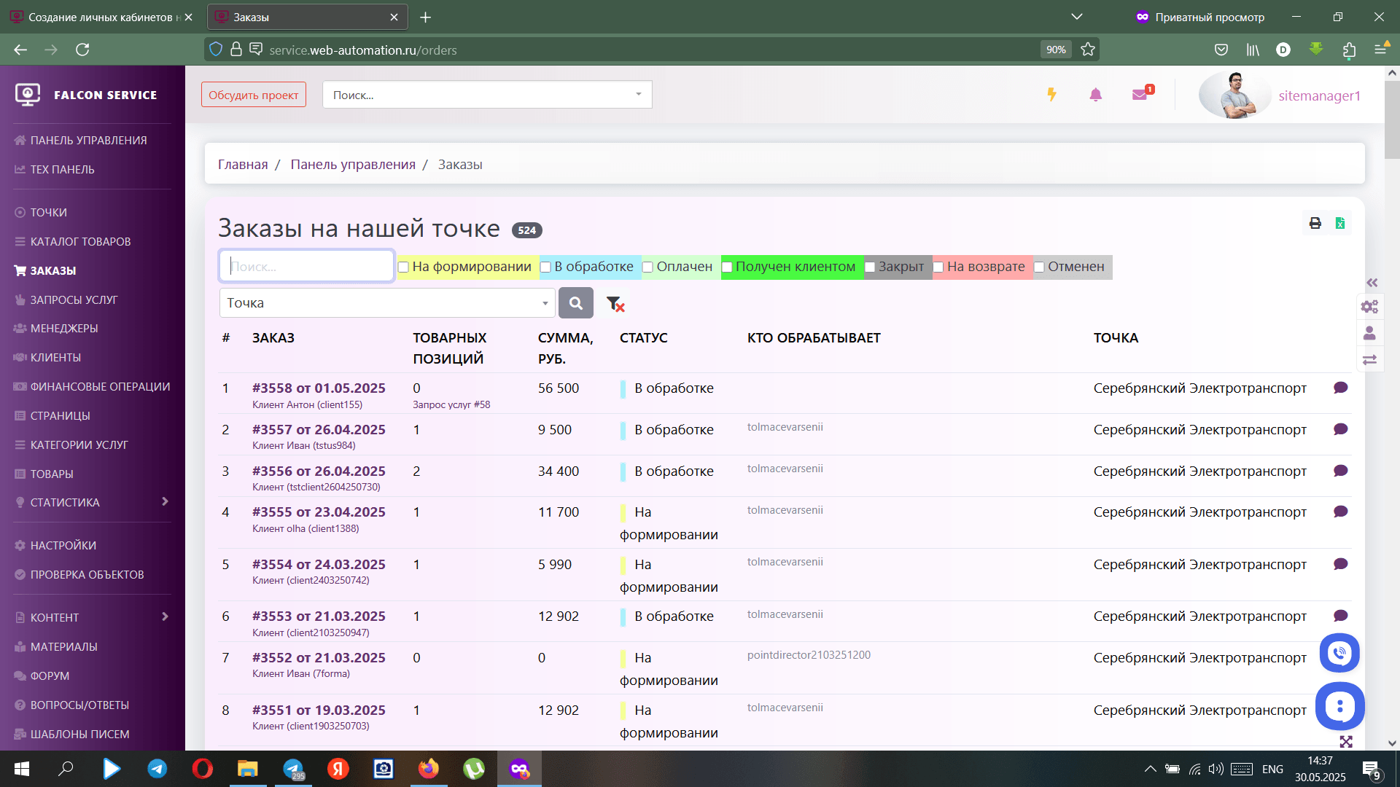
Task: Click the lightning bolt icon in header
Action: coord(1051,95)
